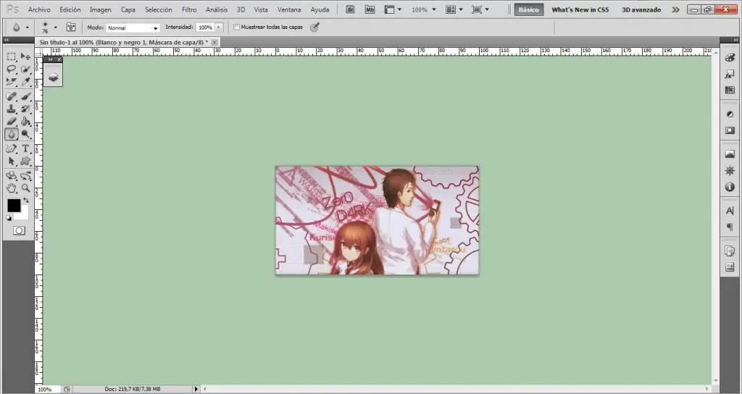Open the Adjustments panel
The image size is (742, 394).
(x=730, y=114)
